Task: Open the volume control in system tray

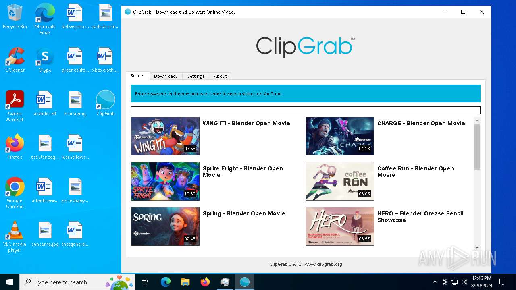Action: coord(464,282)
